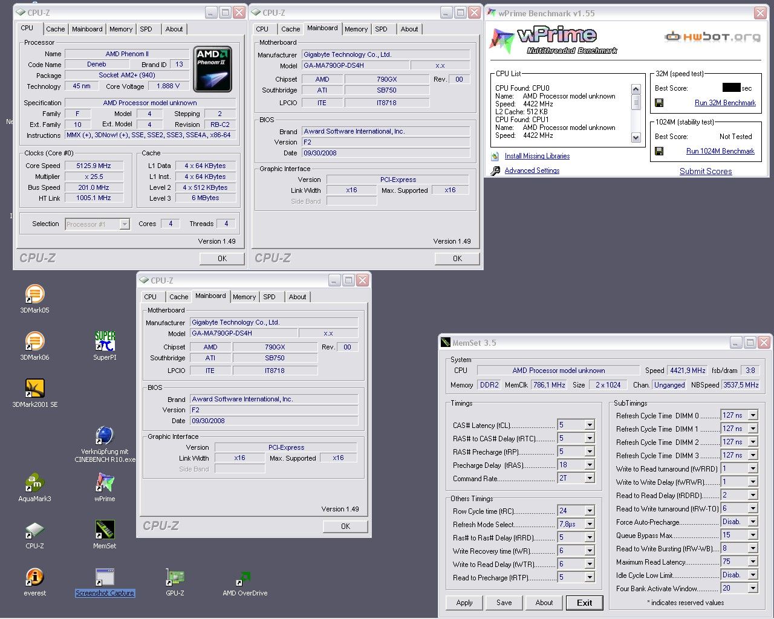Open CAS# Latency (tCL) dropdown
Image resolution: width=774 pixels, height=619 pixels.
coord(590,425)
